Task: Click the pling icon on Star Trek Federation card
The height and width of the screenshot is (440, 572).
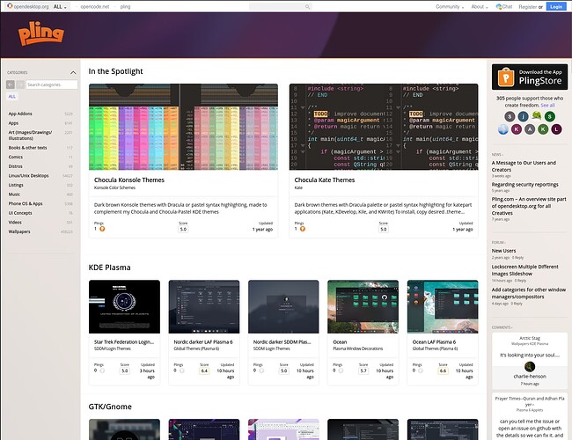Action: (x=102, y=370)
